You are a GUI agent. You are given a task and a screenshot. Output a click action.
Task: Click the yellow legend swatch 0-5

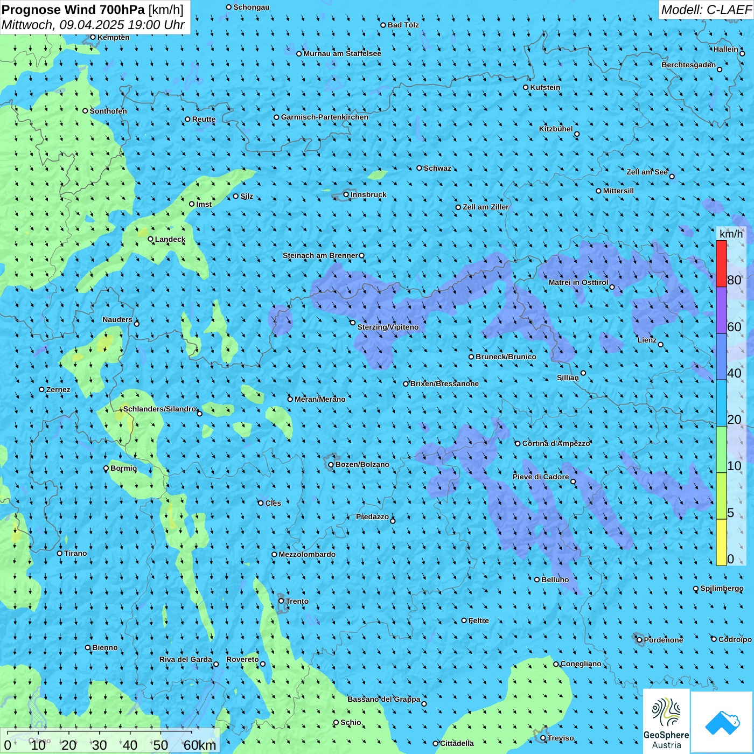(721, 542)
